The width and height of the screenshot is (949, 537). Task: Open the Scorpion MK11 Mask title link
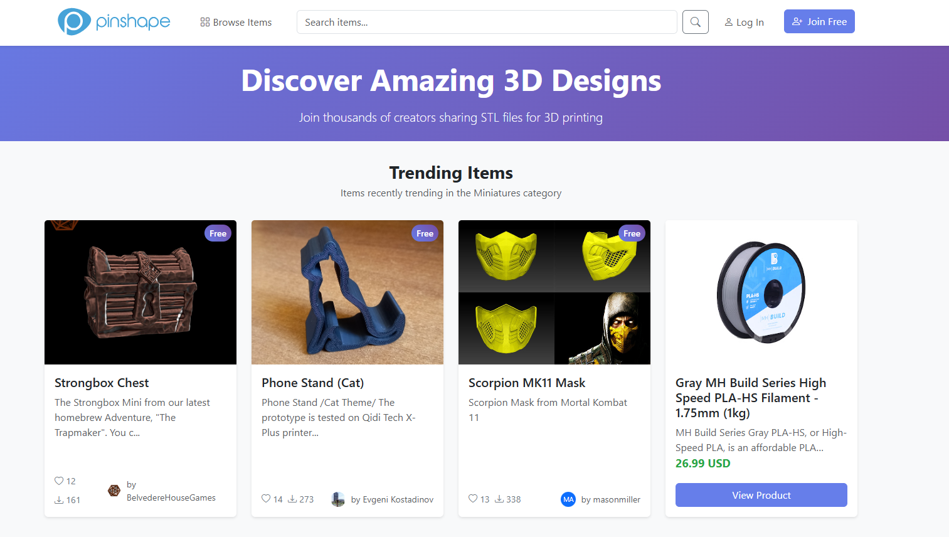click(526, 383)
